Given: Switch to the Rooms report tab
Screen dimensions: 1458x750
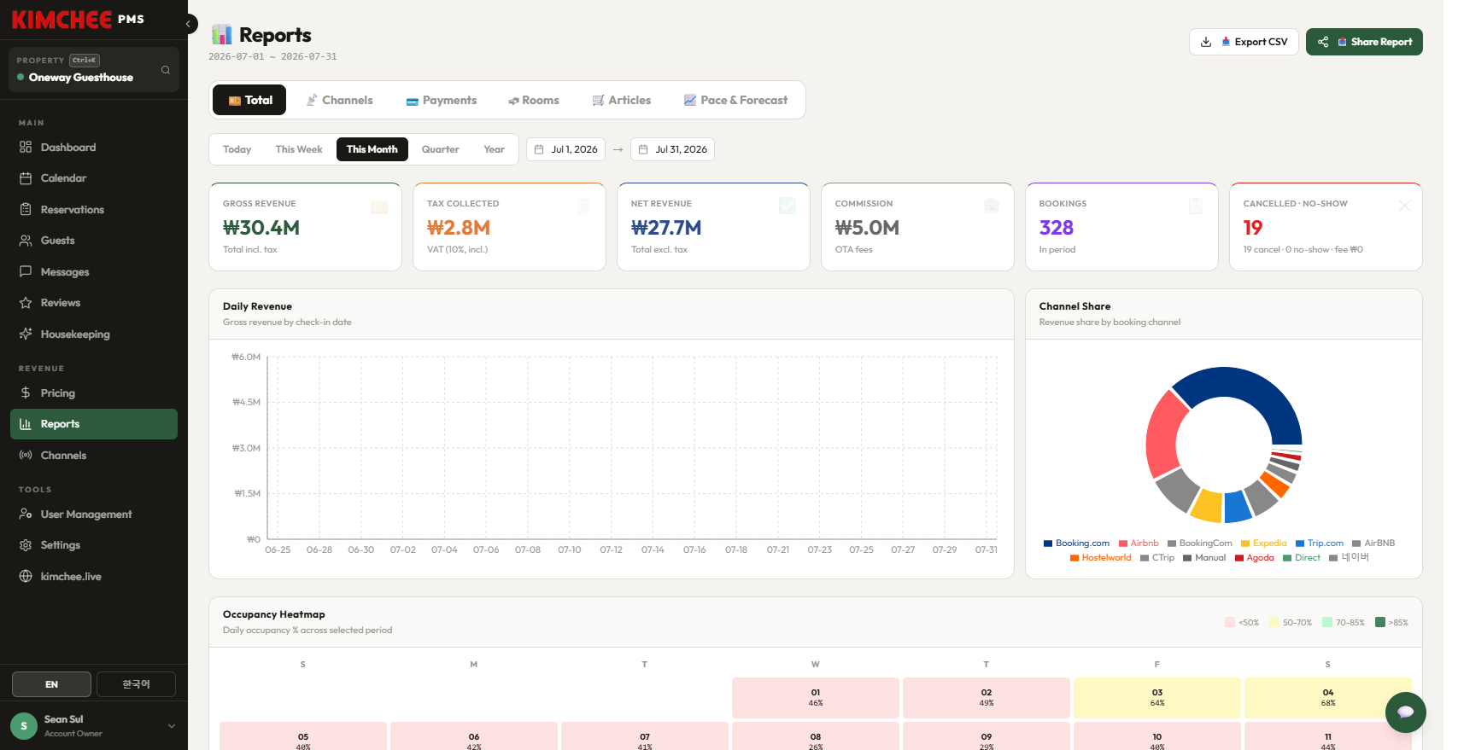Looking at the screenshot, I should 533,100.
